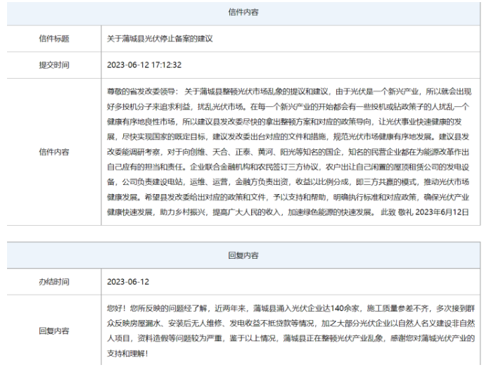Image resolution: width=484 pixels, height=372 pixels.
Task: Click reply line starting 众反映房屋漏水
Action: click(x=291, y=323)
